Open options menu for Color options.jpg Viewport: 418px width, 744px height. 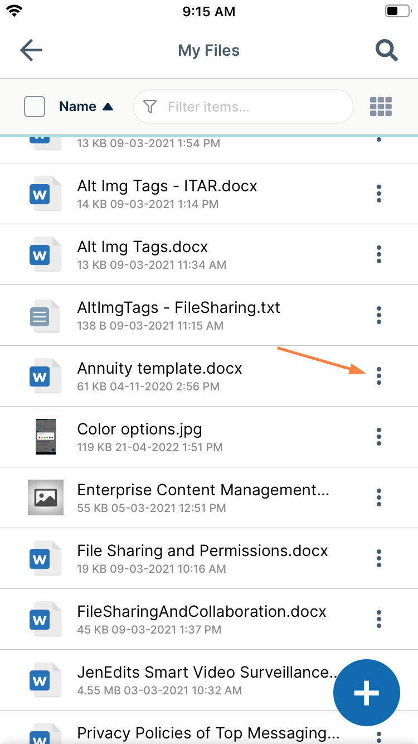click(379, 437)
